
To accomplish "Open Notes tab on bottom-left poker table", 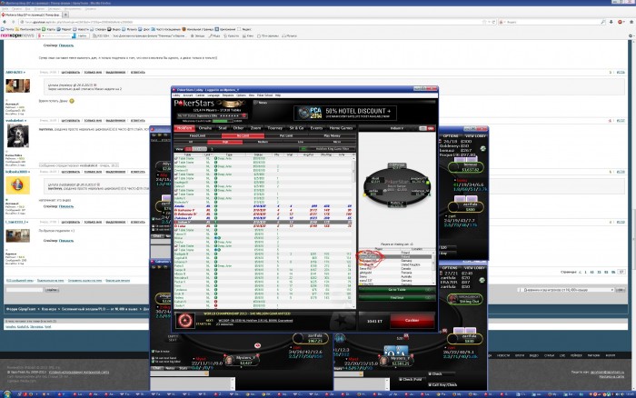I will [170, 368].
